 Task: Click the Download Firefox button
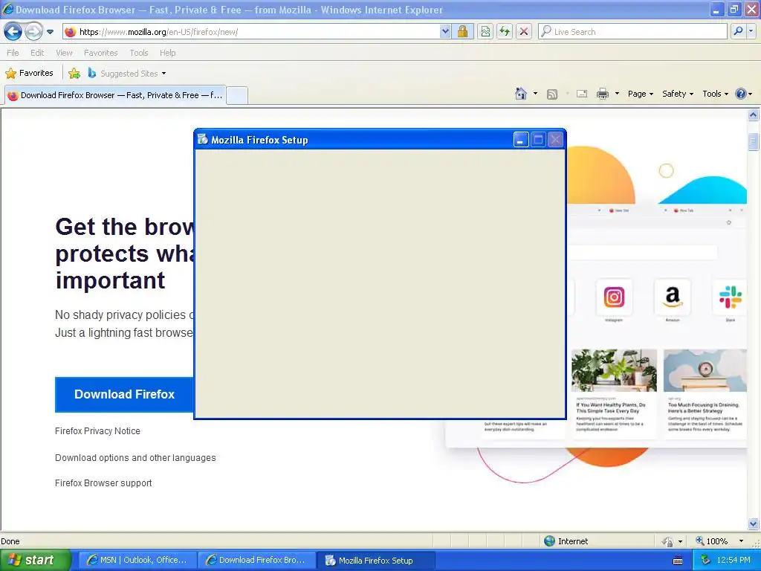pyautogui.click(x=124, y=394)
